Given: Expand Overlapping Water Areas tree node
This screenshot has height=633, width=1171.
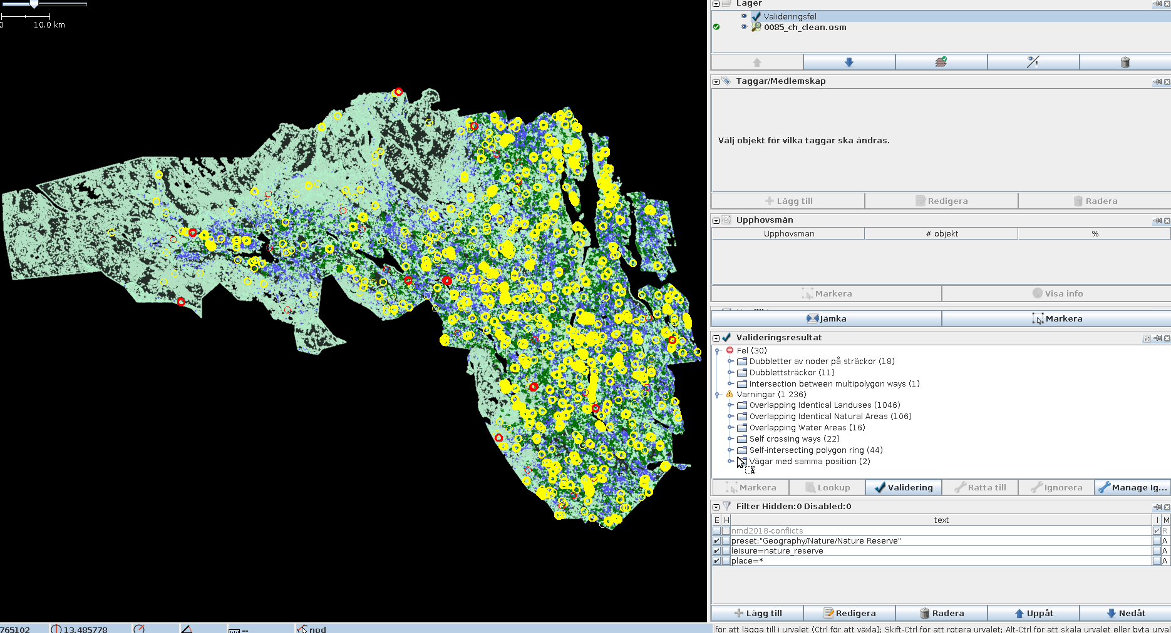Looking at the screenshot, I should 730,428.
